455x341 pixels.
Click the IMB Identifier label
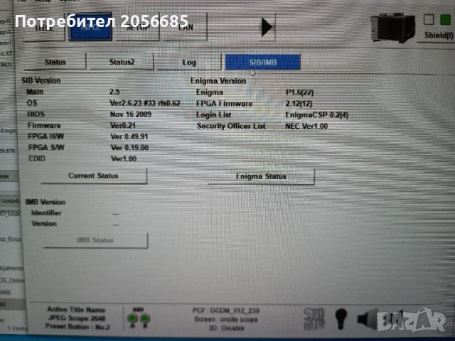click(x=46, y=213)
